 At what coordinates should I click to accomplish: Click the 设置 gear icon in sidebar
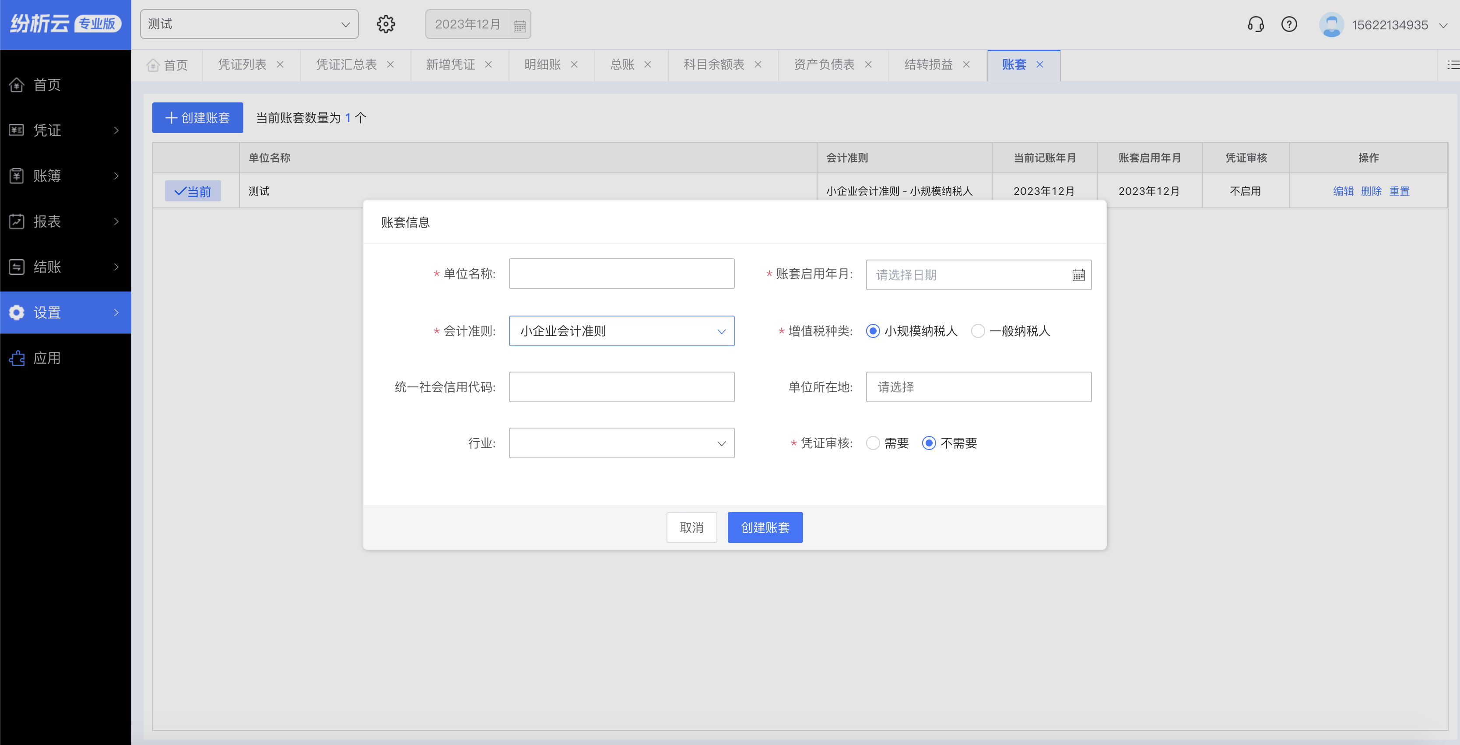point(17,313)
